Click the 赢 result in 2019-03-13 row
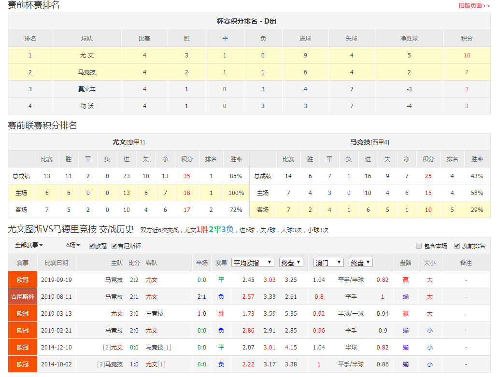Image resolution: width=497 pixels, height=377 pixels. (x=405, y=314)
